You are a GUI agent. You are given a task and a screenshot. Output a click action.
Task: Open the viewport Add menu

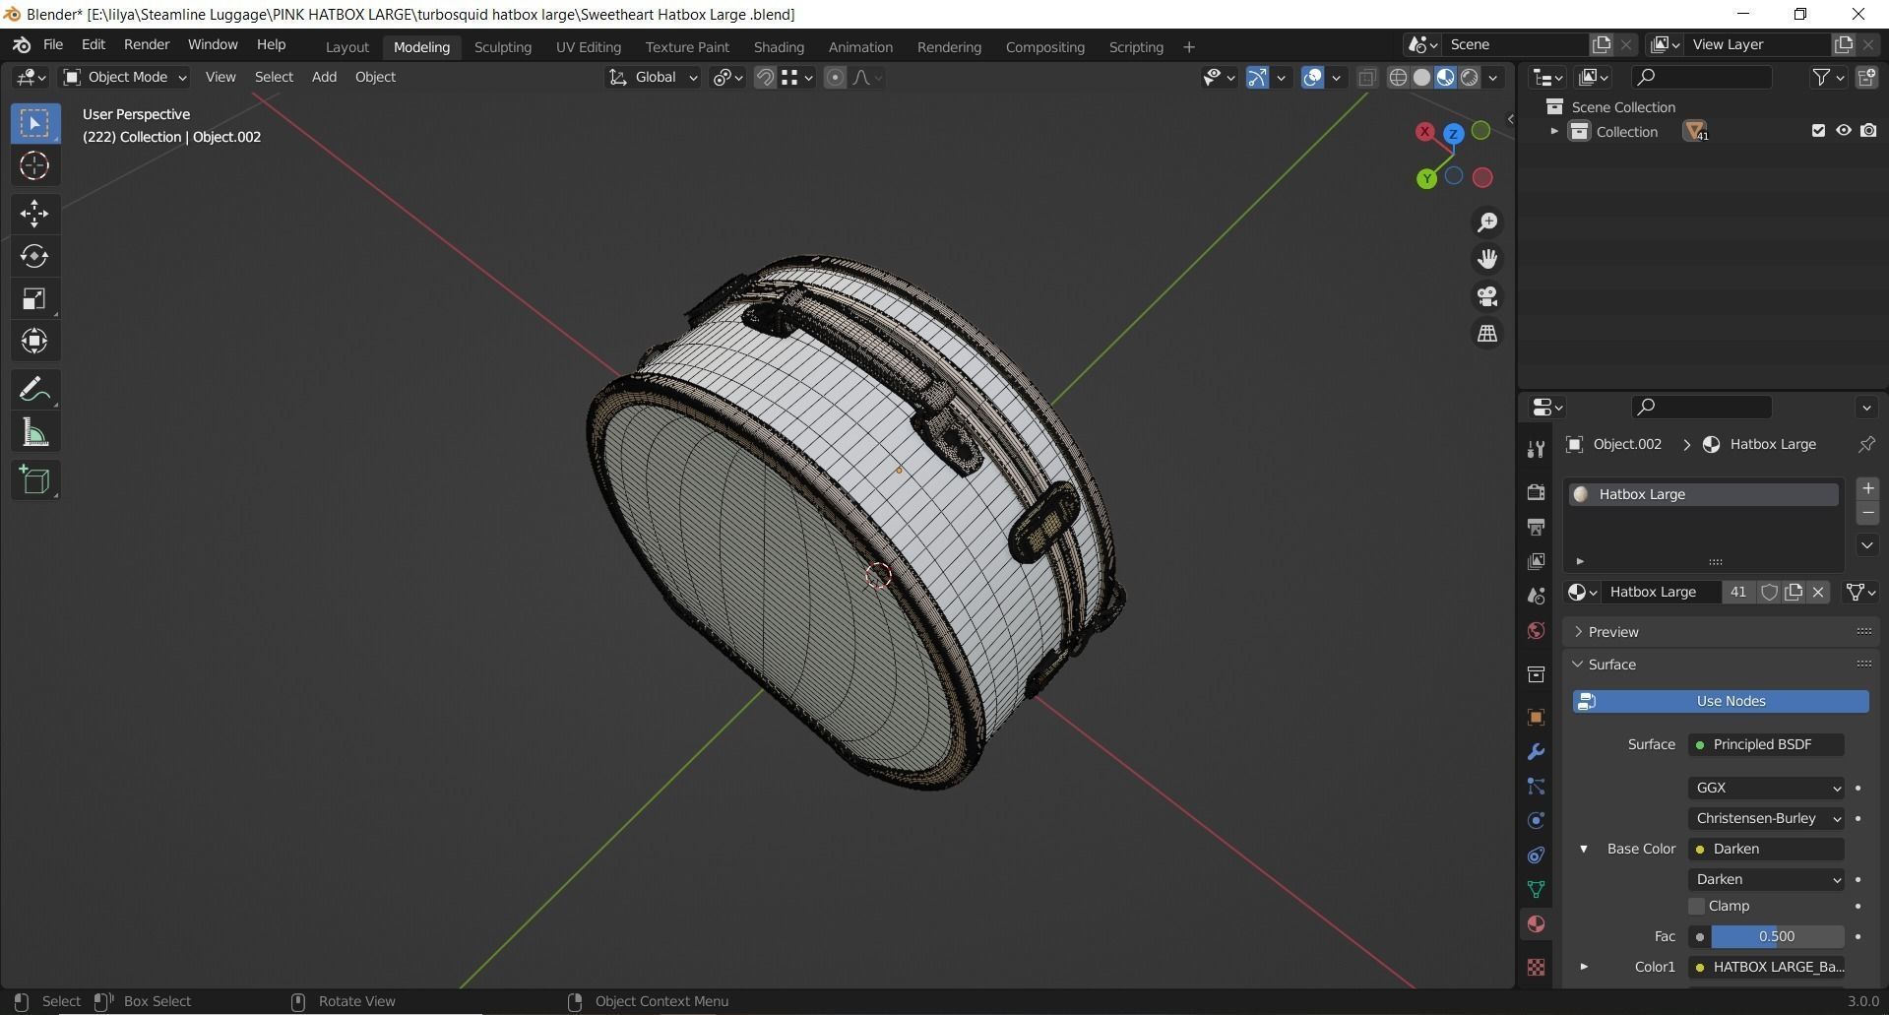[324, 77]
